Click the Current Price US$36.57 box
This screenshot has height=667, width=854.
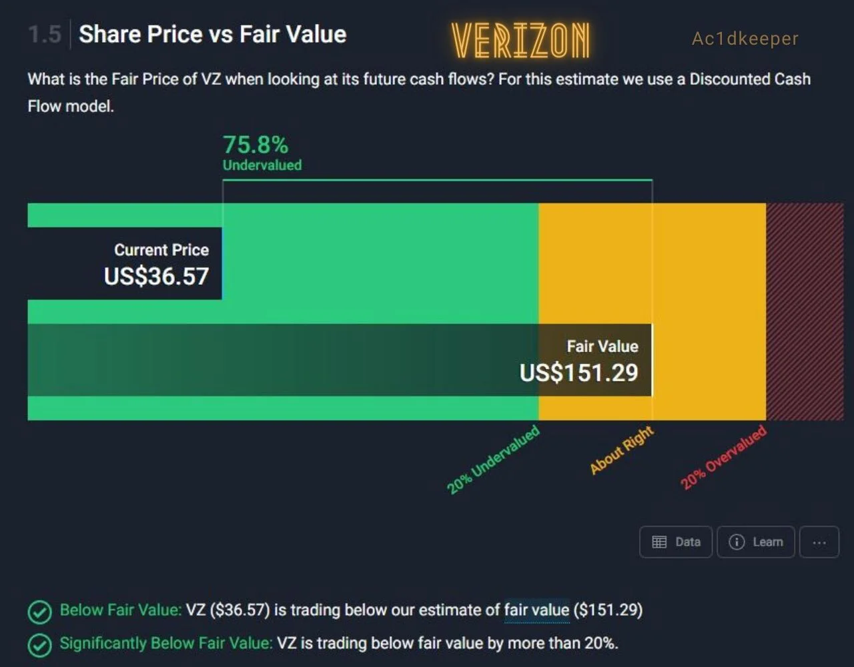coord(125,263)
